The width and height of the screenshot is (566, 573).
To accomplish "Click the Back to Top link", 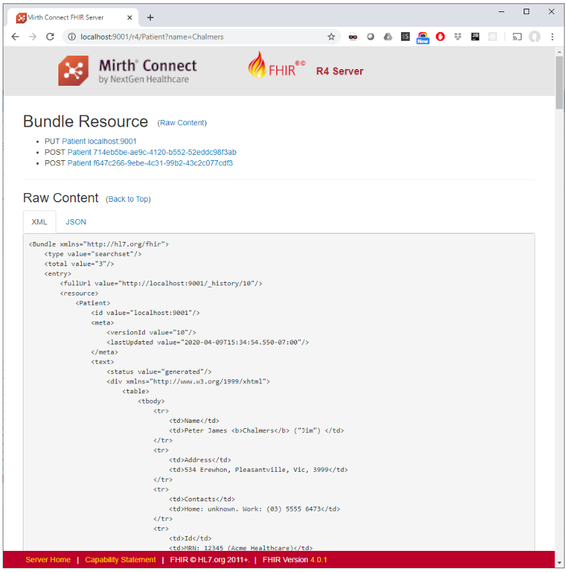I will tap(128, 199).
